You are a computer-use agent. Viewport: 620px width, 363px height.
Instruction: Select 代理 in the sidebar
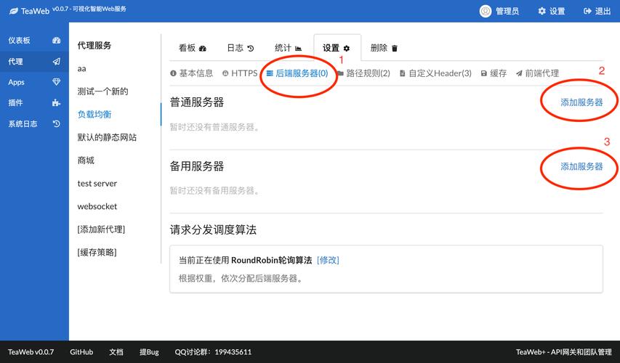coord(34,61)
